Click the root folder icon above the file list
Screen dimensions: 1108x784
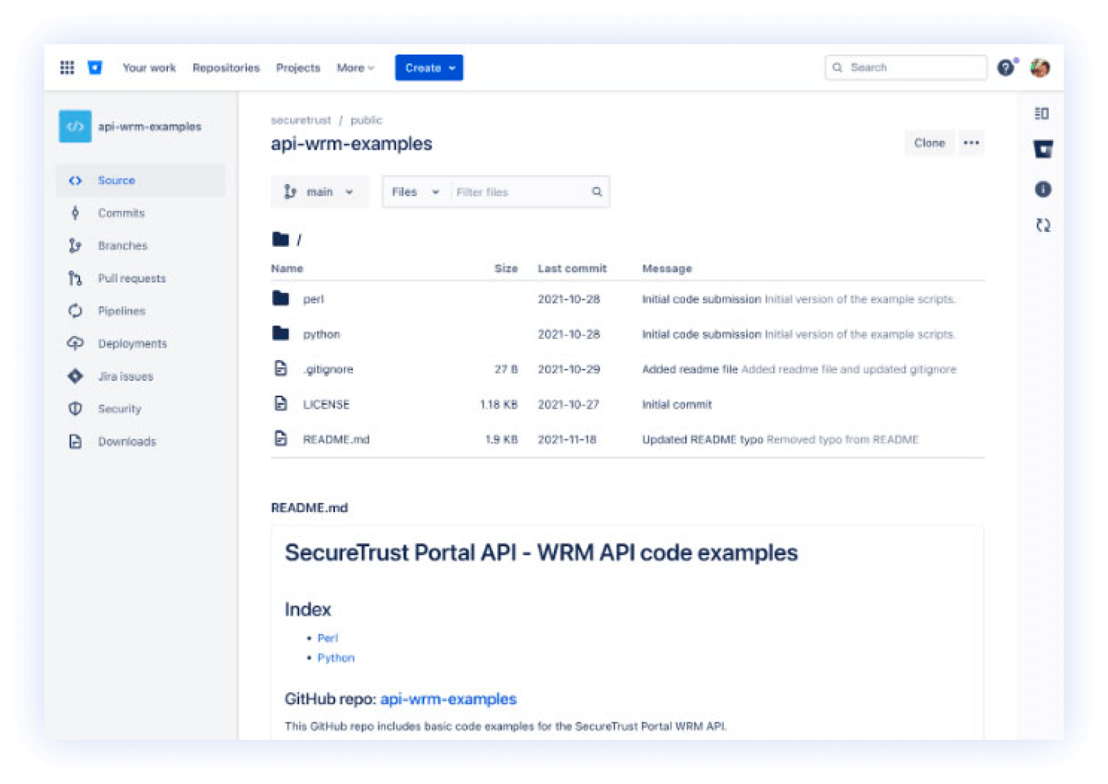tap(281, 239)
